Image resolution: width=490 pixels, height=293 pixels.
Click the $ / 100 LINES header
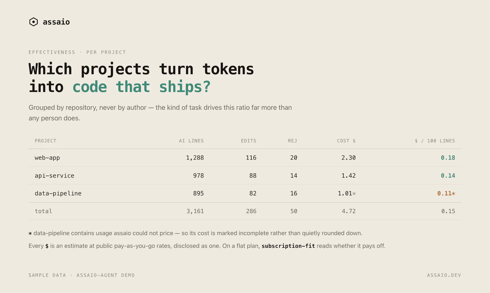click(435, 141)
